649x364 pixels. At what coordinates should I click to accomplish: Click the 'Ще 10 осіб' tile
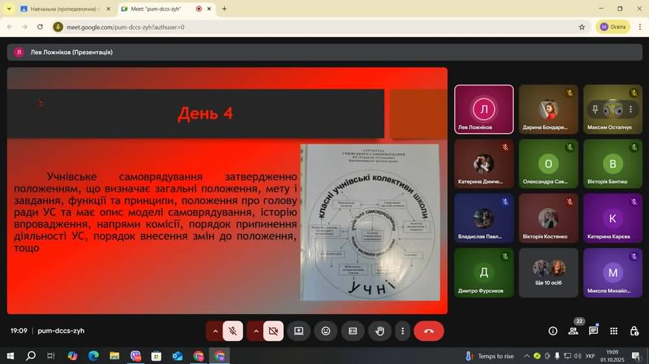(x=548, y=273)
